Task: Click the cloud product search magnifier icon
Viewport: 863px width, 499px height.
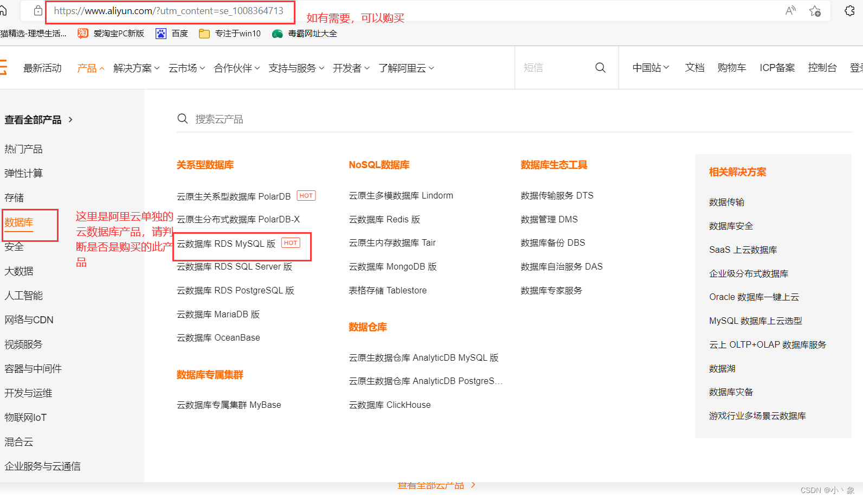Action: point(183,119)
